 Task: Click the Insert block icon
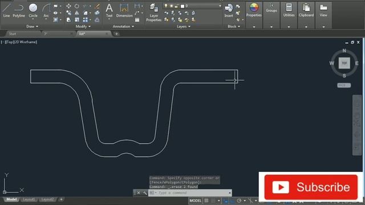coord(229,10)
